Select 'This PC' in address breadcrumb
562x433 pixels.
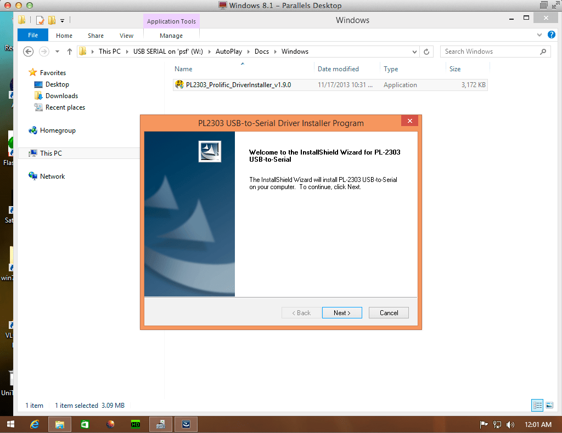(x=110, y=51)
